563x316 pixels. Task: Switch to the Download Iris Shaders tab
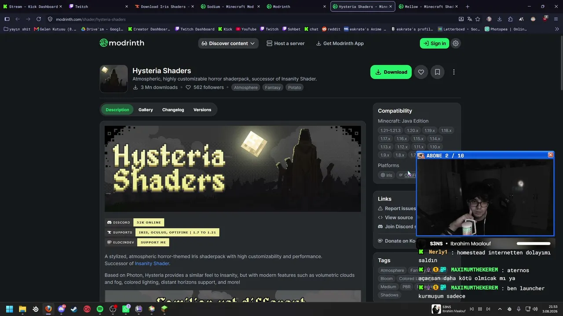(164, 7)
